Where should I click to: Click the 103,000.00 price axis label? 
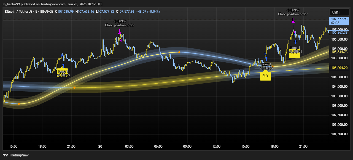(x=339, y=106)
